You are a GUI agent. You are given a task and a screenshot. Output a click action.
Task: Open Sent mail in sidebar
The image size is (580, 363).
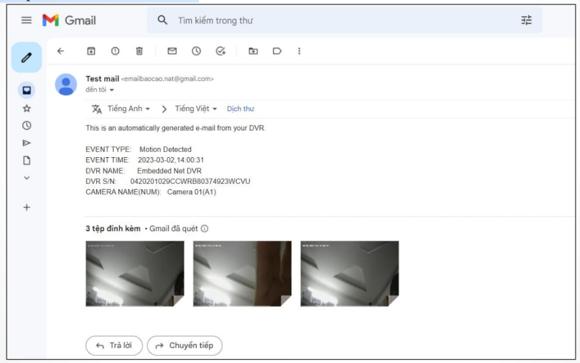click(x=27, y=143)
